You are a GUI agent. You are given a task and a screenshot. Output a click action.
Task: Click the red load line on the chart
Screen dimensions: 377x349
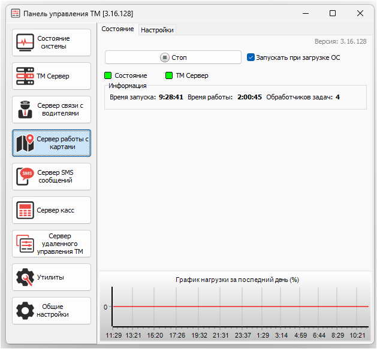tap(241, 306)
